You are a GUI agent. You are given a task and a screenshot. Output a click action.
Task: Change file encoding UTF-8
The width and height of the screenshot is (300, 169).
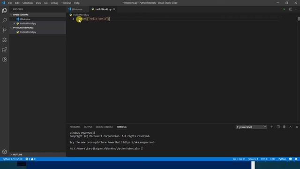click(264, 159)
